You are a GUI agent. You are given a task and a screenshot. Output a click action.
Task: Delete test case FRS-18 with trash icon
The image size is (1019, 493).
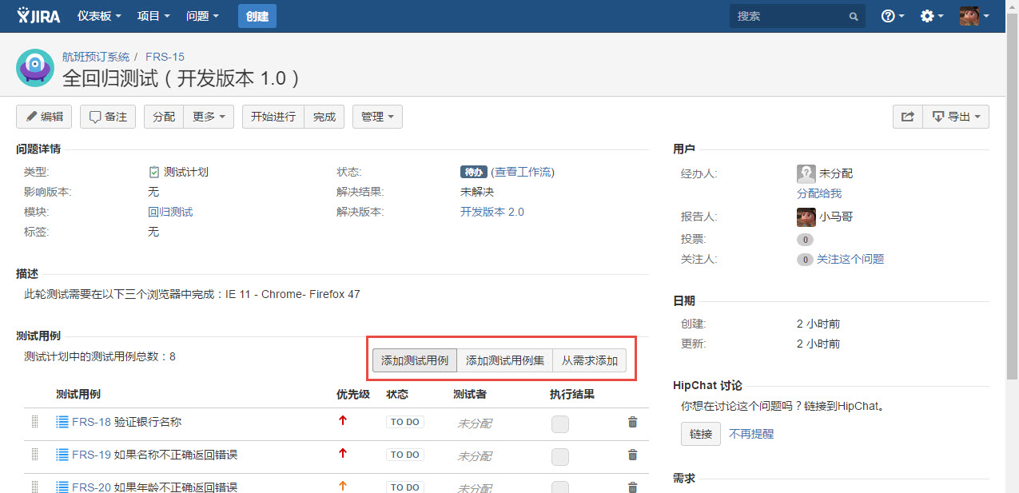point(632,422)
